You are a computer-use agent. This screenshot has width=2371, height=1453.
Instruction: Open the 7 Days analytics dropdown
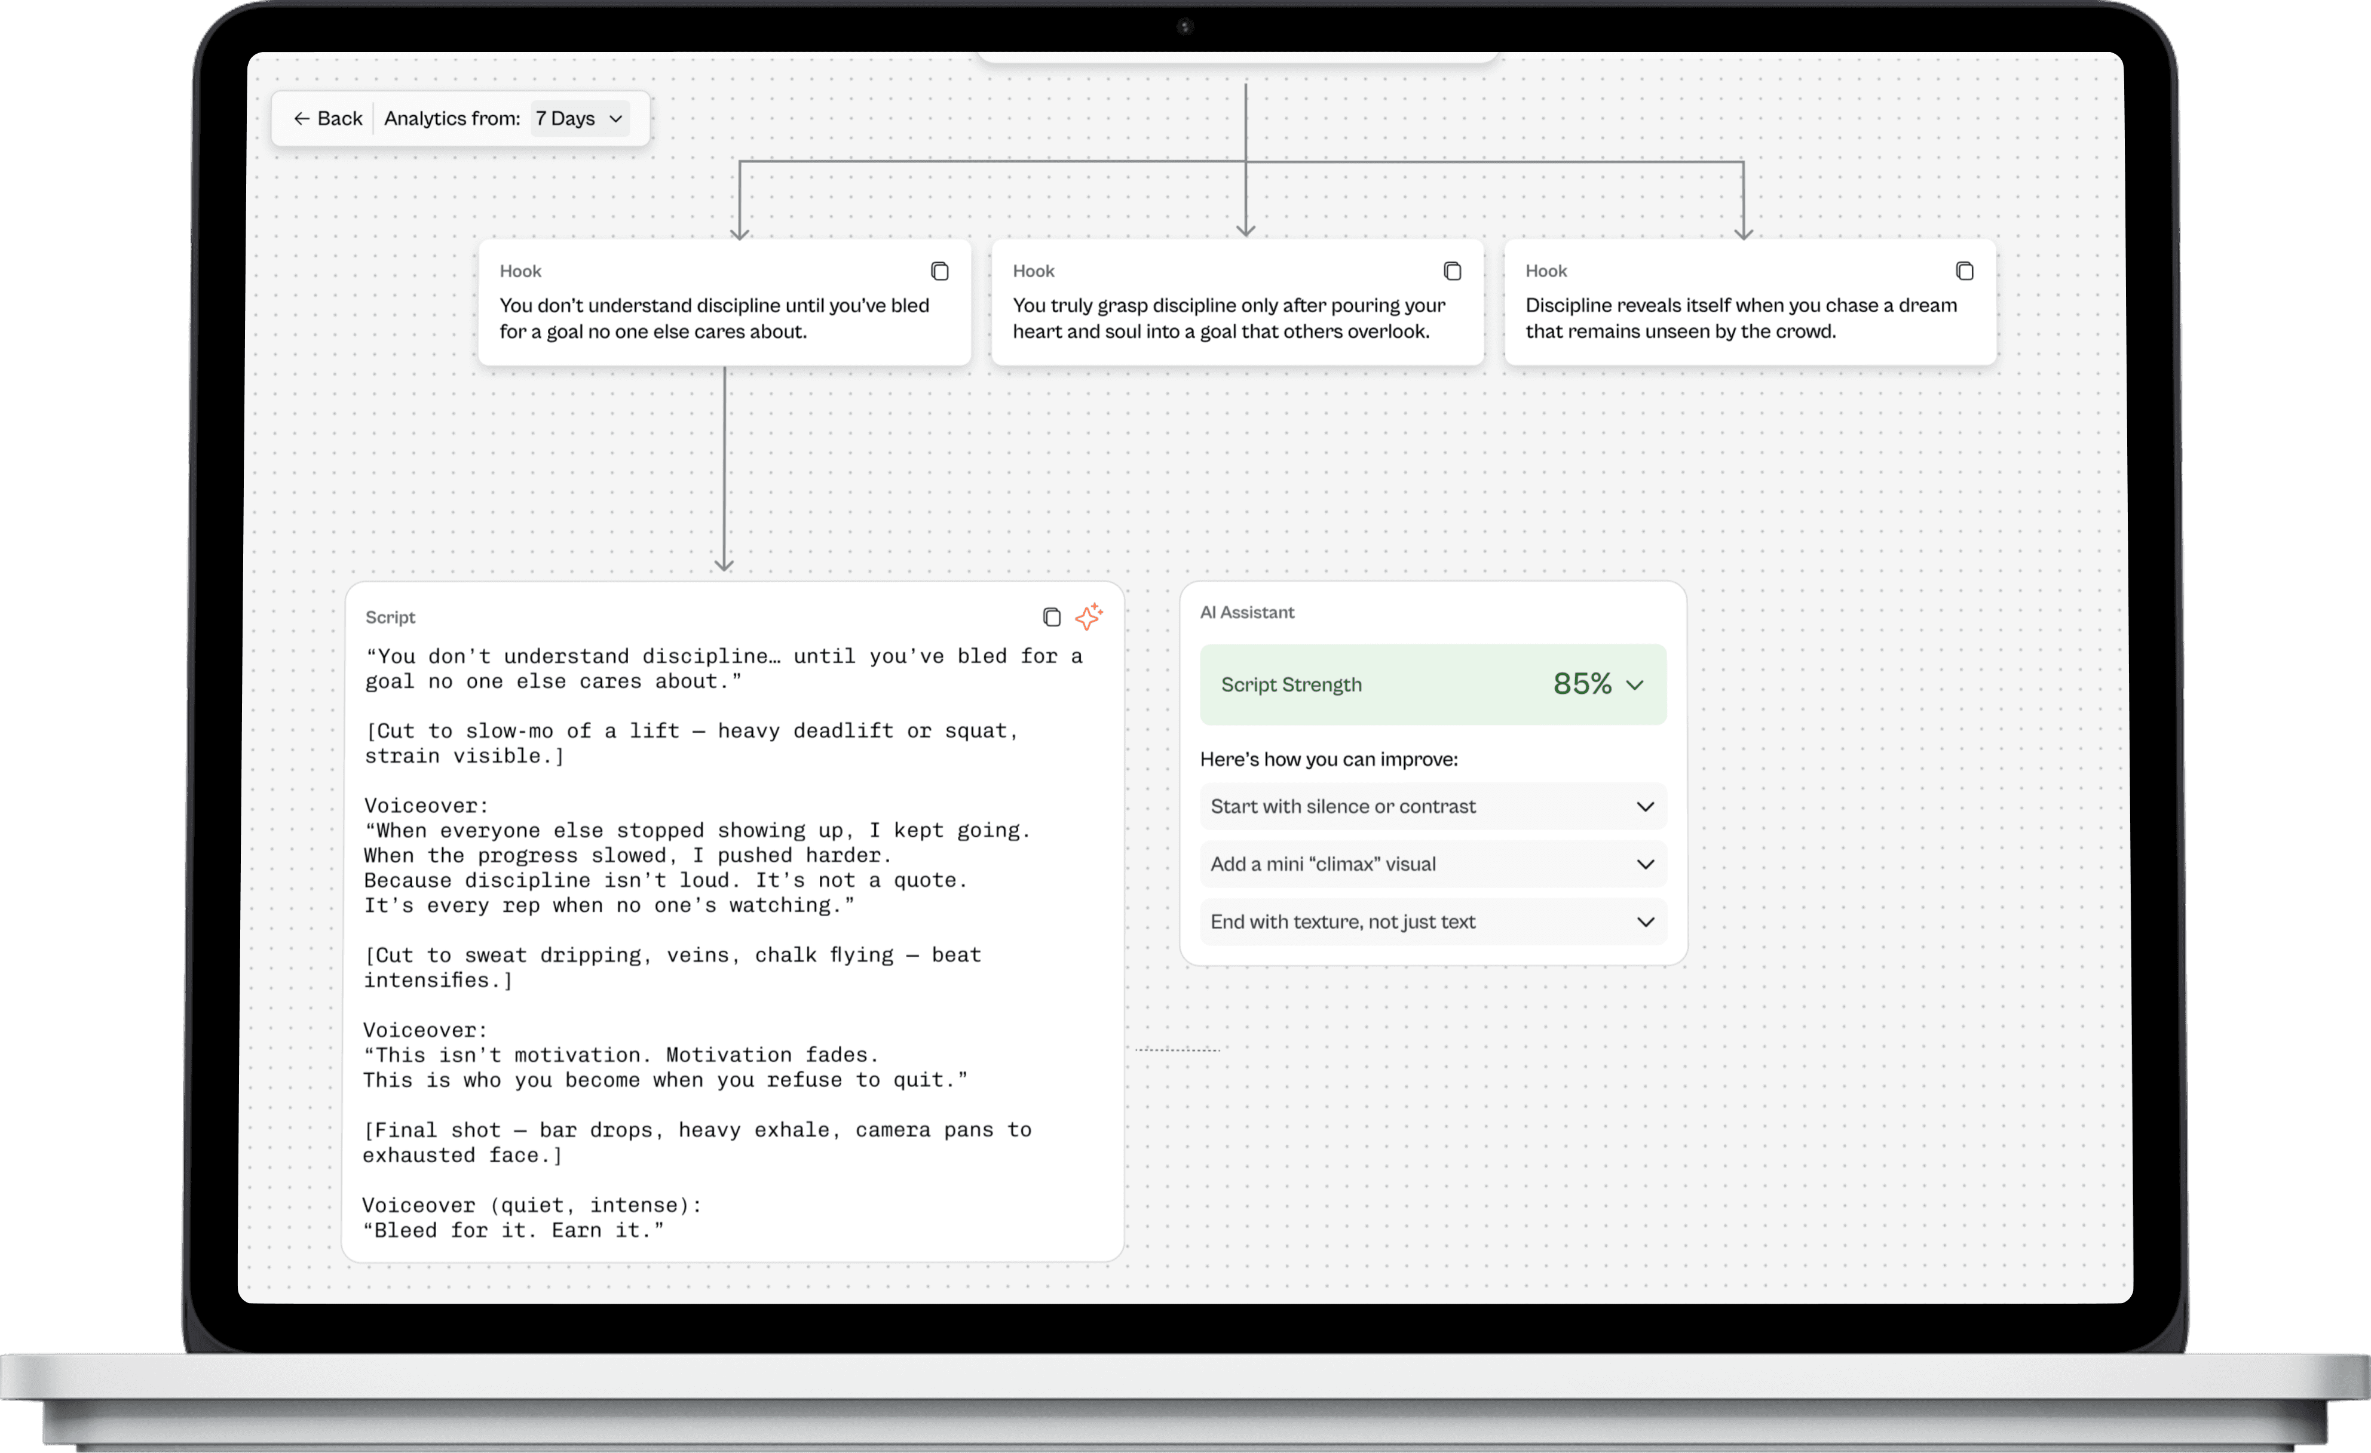click(580, 118)
